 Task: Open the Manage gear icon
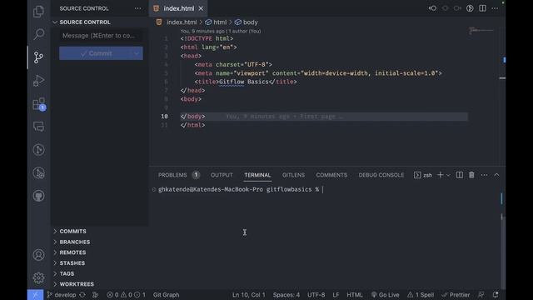(x=38, y=277)
